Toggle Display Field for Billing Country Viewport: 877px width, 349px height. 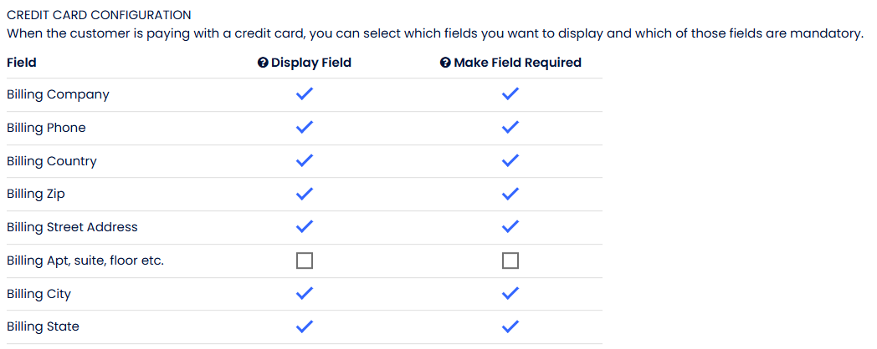[x=305, y=161]
